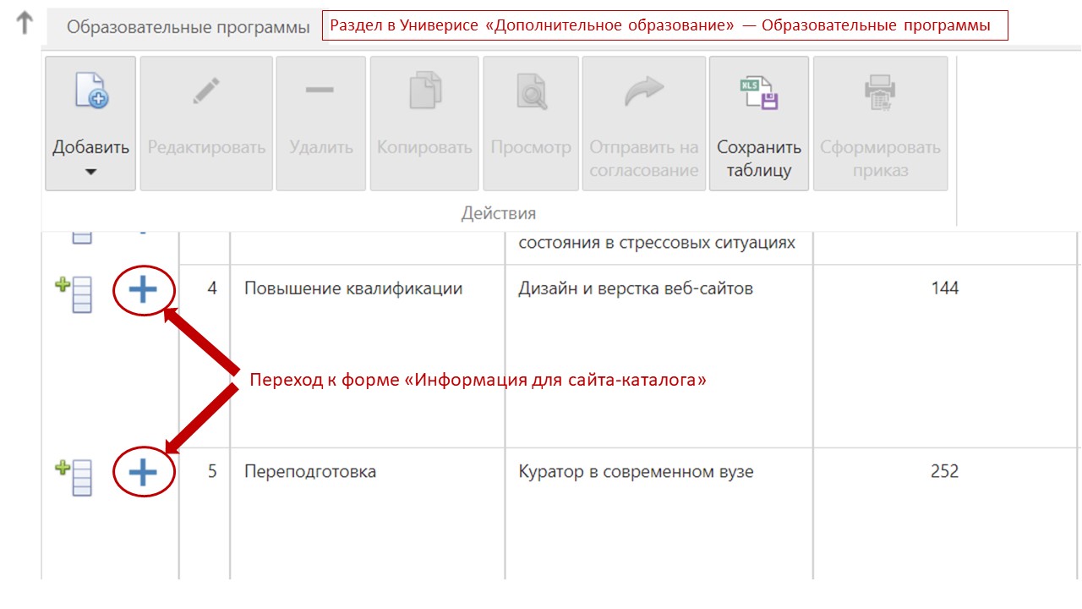This screenshot has width=1082, height=609.
Task: Click the Просмотр toolbar button
Action: point(531,123)
